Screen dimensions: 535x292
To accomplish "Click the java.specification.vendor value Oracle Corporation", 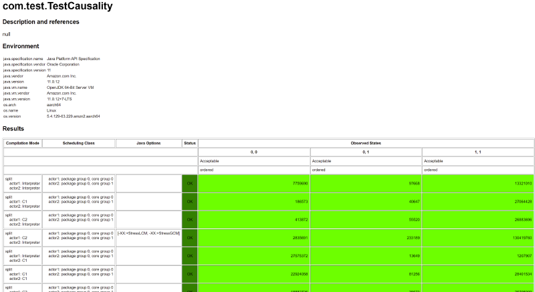I will 68,64.
